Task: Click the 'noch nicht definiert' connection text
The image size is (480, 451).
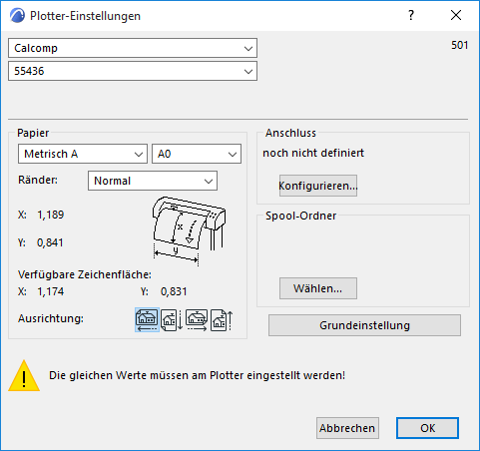Action: point(313,153)
